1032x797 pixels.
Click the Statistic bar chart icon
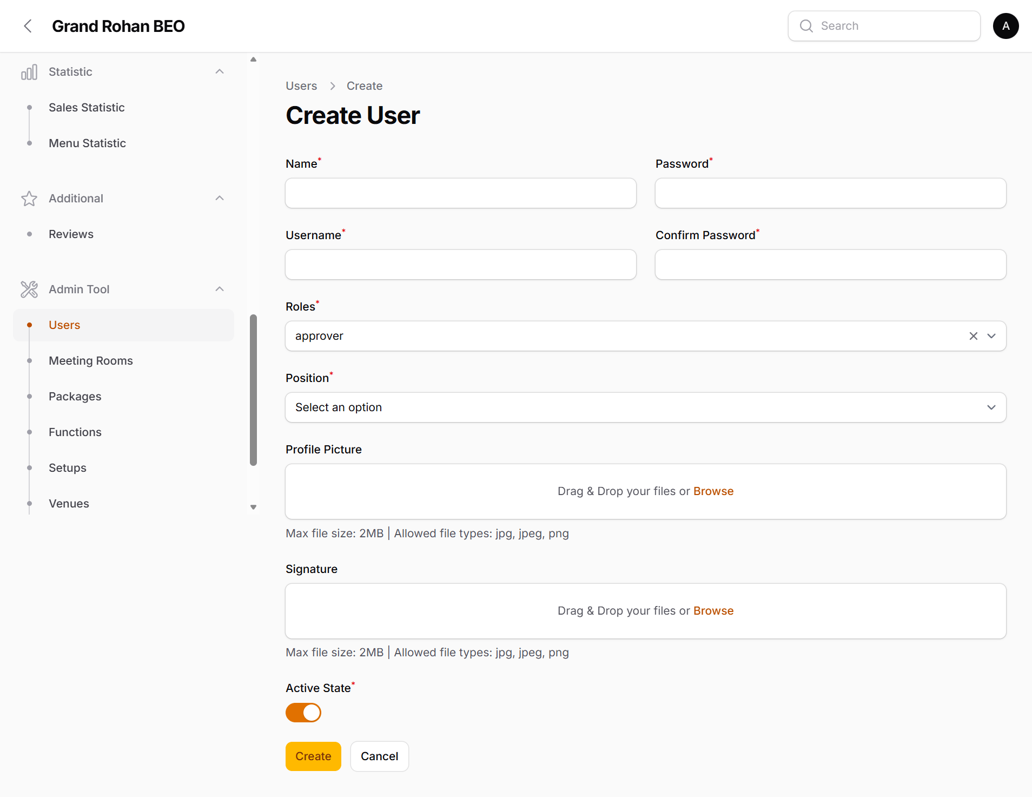pos(29,72)
